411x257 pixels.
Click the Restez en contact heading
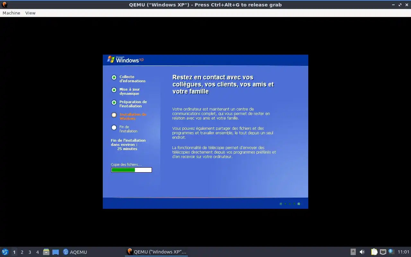[223, 84]
